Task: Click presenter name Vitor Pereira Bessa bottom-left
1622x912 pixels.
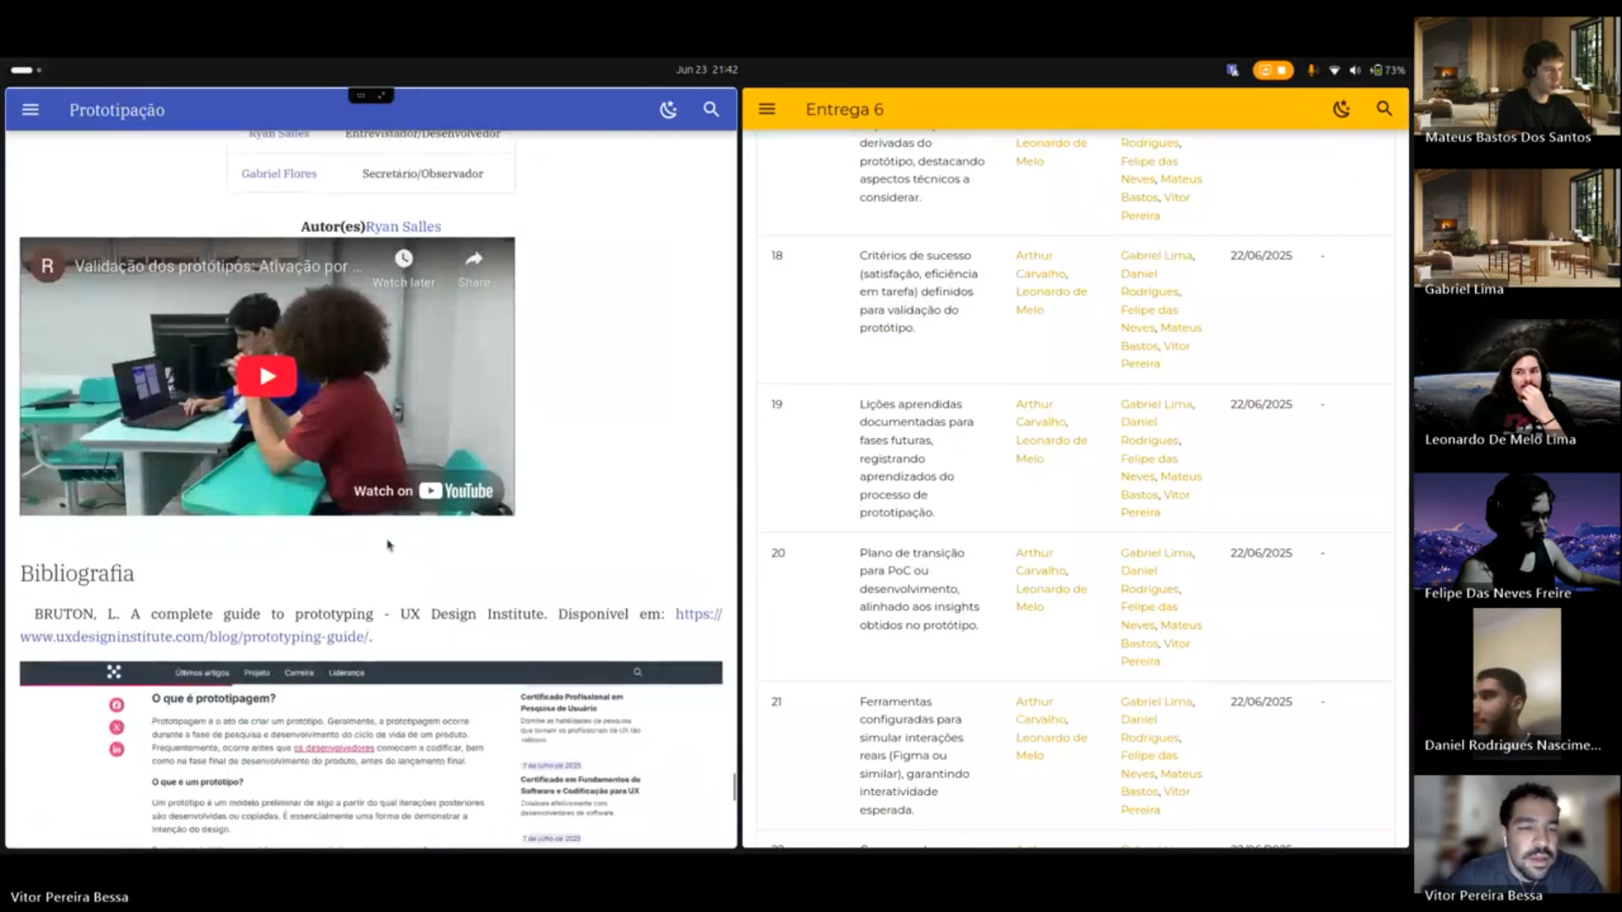Action: tap(69, 897)
